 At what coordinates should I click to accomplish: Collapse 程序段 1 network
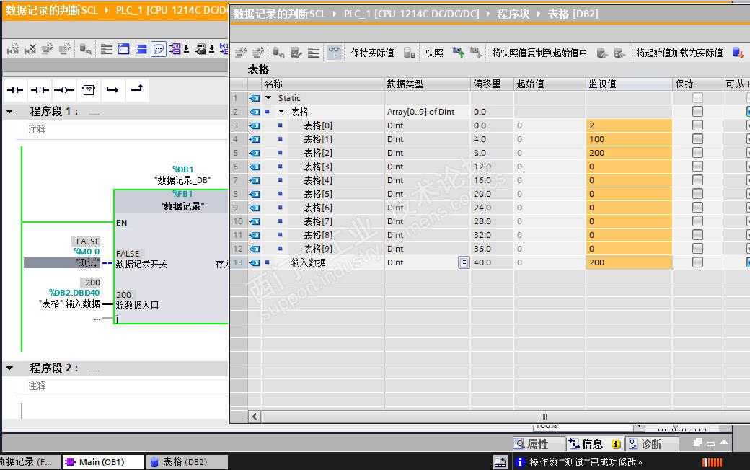point(9,112)
